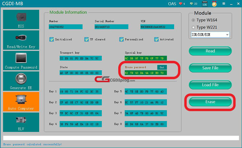The height and width of the screenshot is (148, 242).
Task: Open Read/Write Key section
Action: coord(21,40)
